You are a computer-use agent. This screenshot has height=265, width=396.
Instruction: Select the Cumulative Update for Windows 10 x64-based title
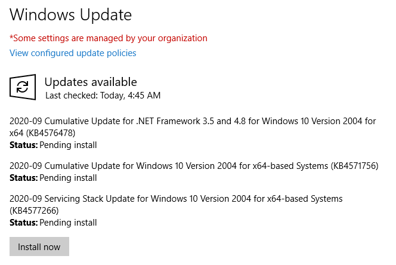(x=194, y=166)
